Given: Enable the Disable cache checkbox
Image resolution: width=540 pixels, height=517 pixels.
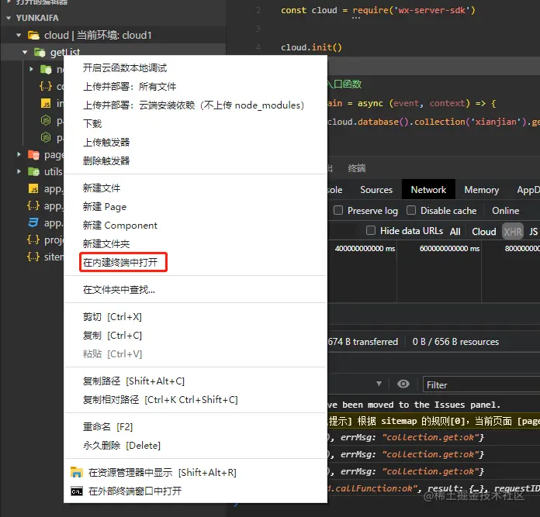Looking at the screenshot, I should [411, 210].
